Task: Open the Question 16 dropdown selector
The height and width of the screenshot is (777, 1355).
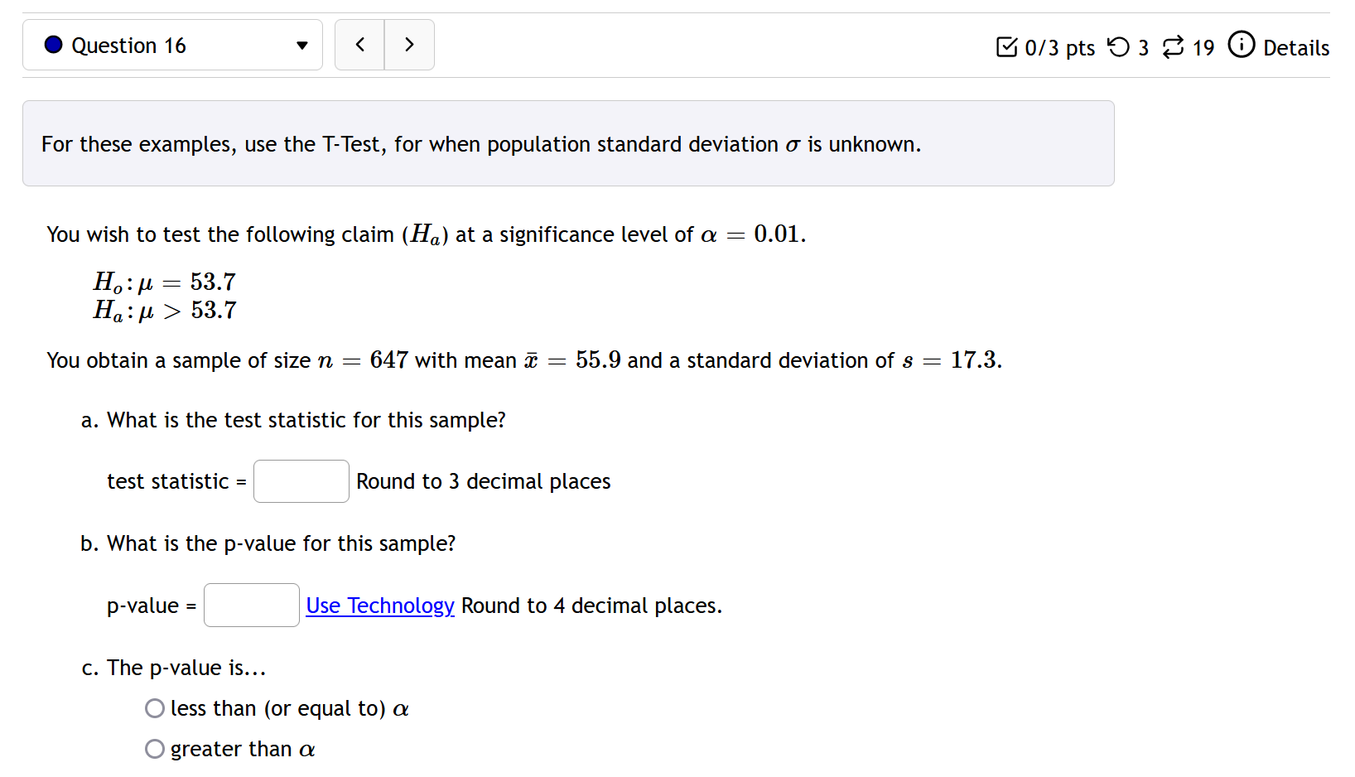Action: (172, 45)
